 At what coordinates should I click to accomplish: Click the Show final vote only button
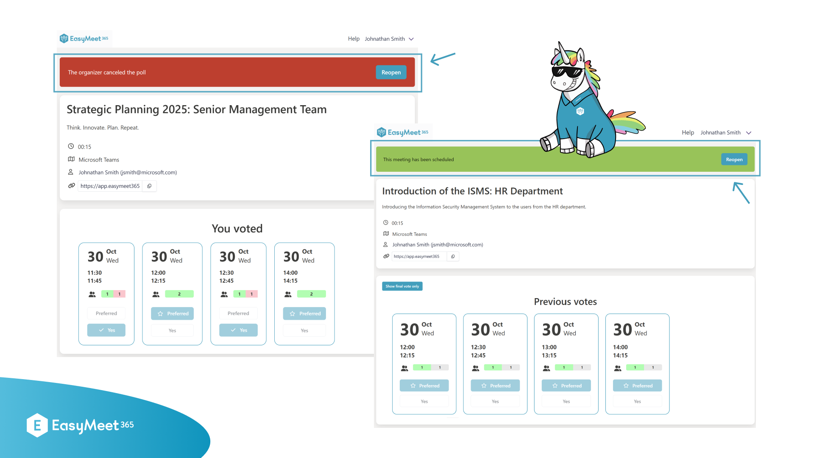pyautogui.click(x=402, y=286)
